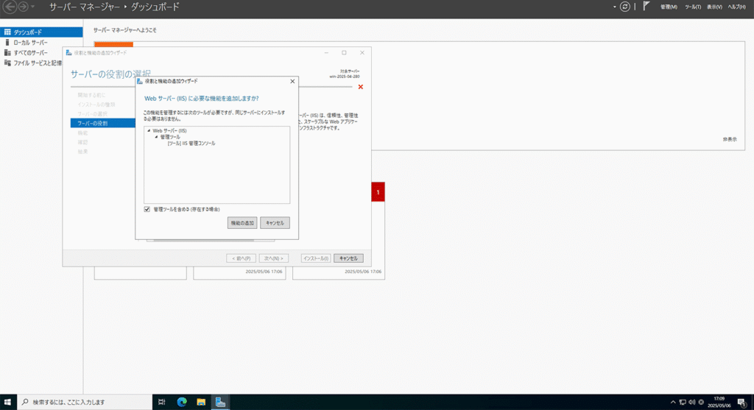754x410 pixels.
Task: Select サーバーの役割 wizard step
Action: (103, 124)
